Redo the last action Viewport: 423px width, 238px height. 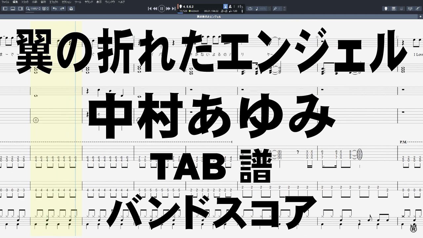point(62,9)
